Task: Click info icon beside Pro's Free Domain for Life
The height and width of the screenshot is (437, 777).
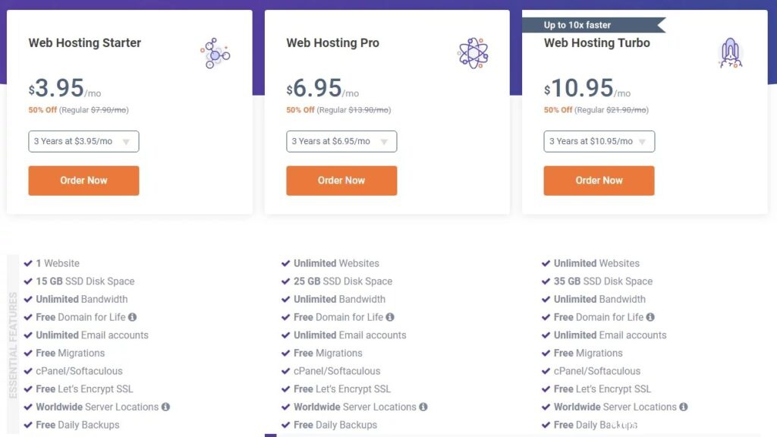Action: click(x=390, y=317)
